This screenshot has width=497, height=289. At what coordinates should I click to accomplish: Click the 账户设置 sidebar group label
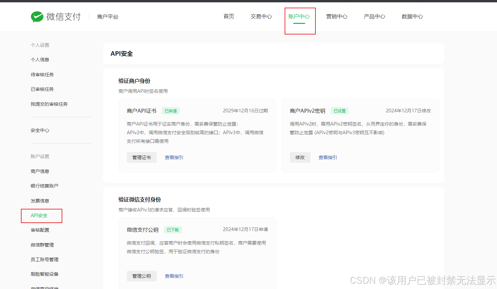click(40, 156)
